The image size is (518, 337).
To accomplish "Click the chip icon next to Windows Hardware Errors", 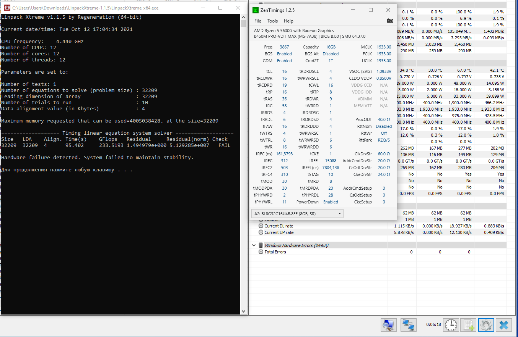I will [261, 245].
